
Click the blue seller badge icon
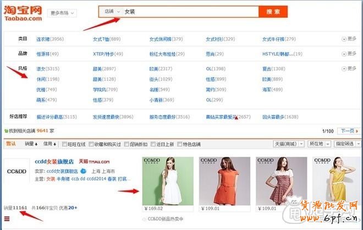click(84, 171)
